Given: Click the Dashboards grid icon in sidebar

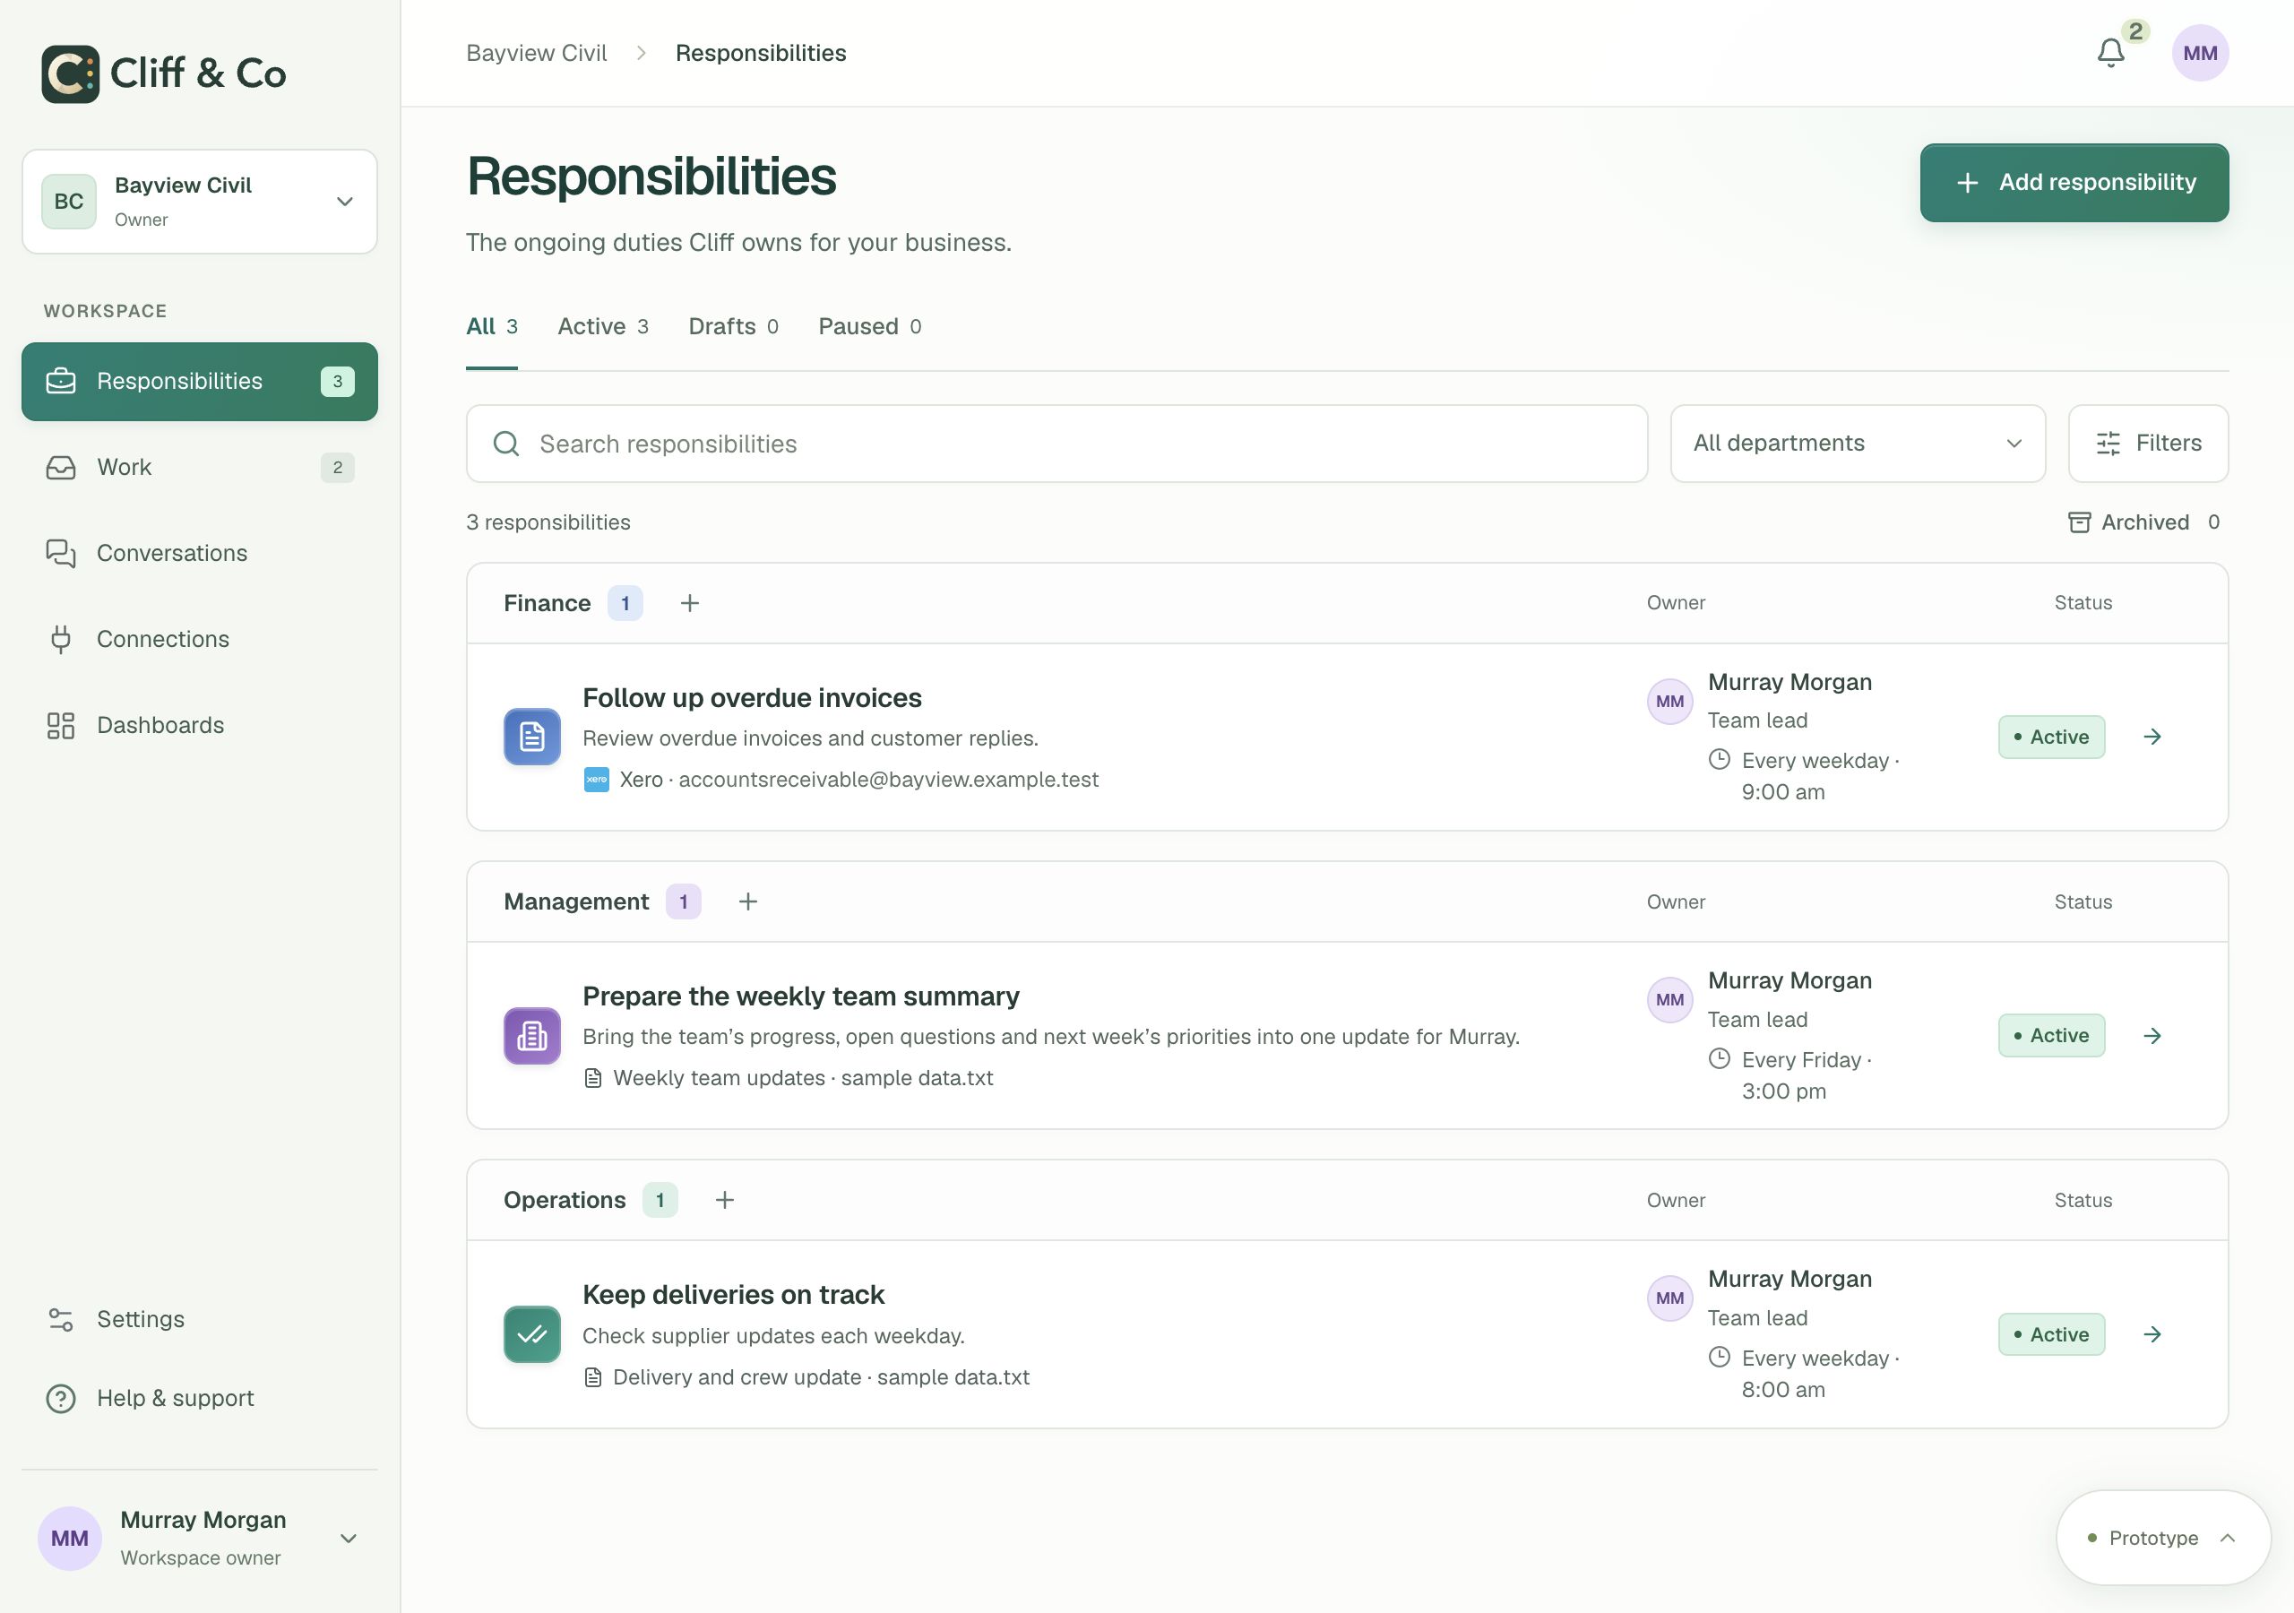Looking at the screenshot, I should pyautogui.click(x=61, y=725).
